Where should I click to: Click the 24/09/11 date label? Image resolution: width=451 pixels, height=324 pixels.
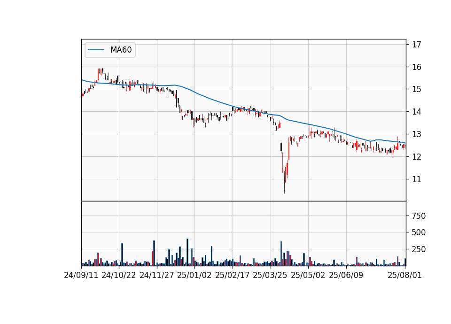(81, 275)
